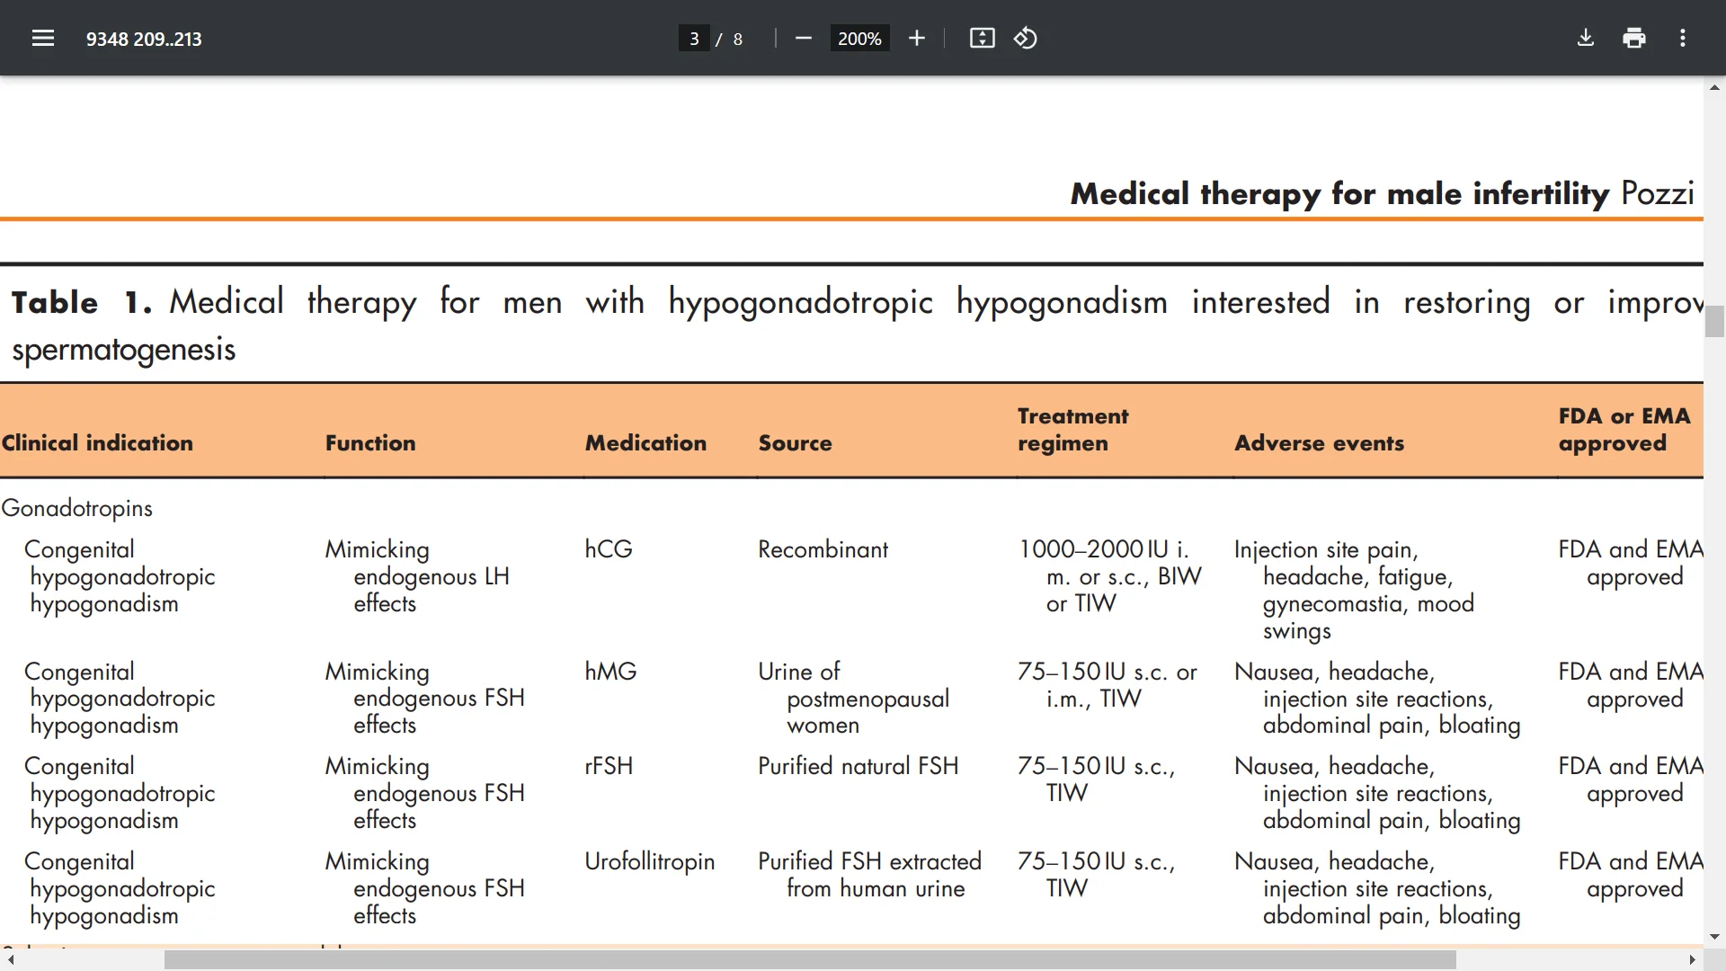The height and width of the screenshot is (971, 1726).
Task: Print the document
Action: (1634, 38)
